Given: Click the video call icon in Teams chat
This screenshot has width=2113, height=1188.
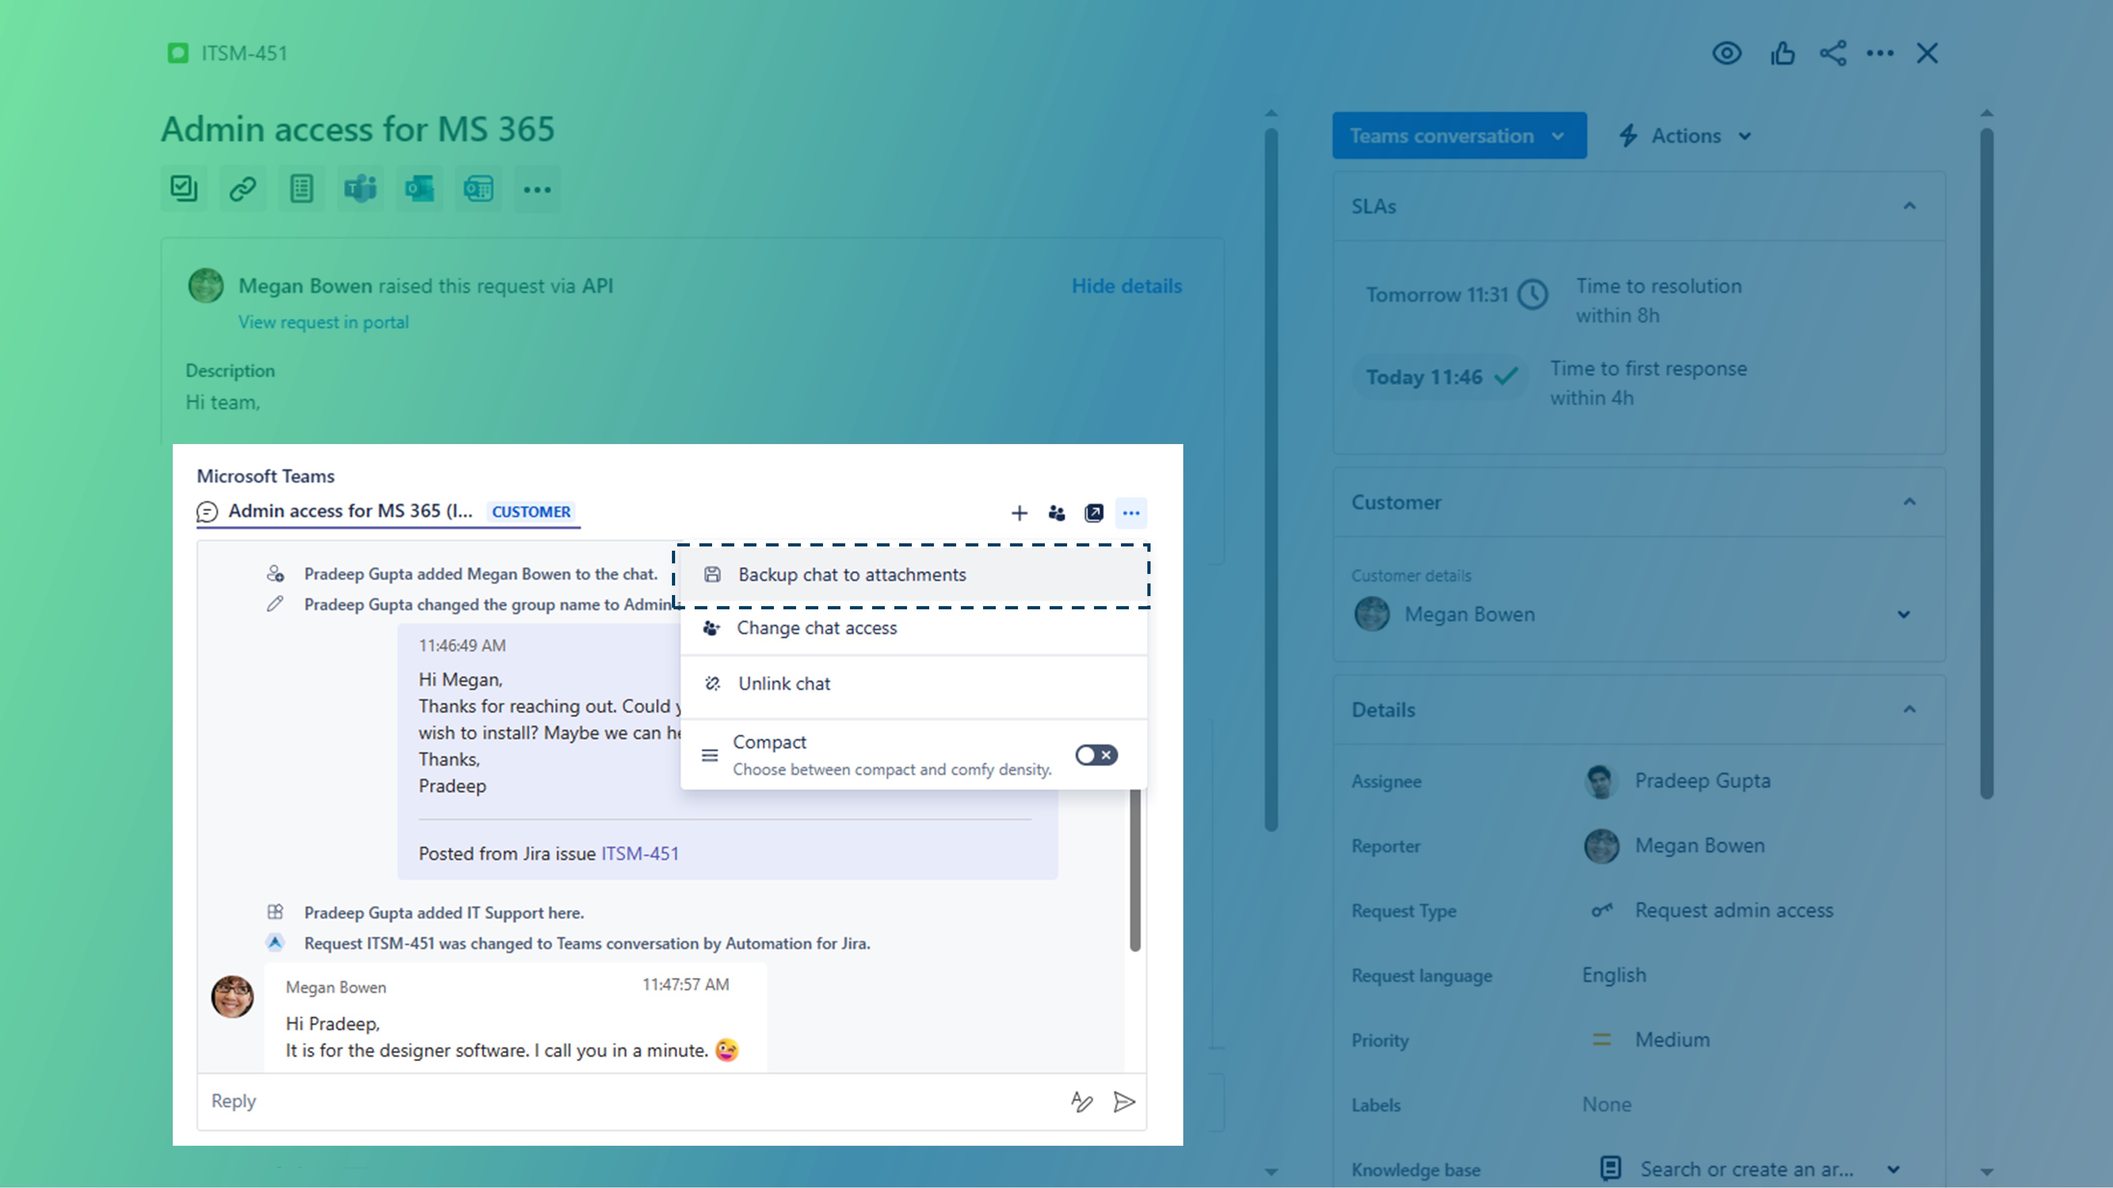Looking at the screenshot, I should [1094, 512].
